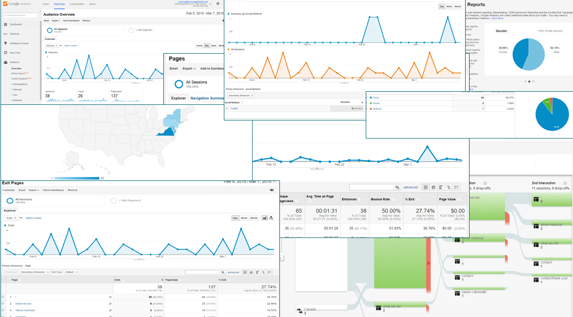The image size is (573, 317).
Task: Open Secondary dimension dropdown in Exit Pages
Action: (35, 273)
